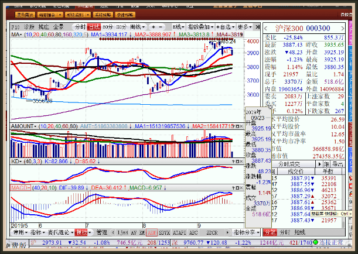
Task: Open the +自选 watchlist dropdown
Action: pyautogui.click(x=226, y=27)
